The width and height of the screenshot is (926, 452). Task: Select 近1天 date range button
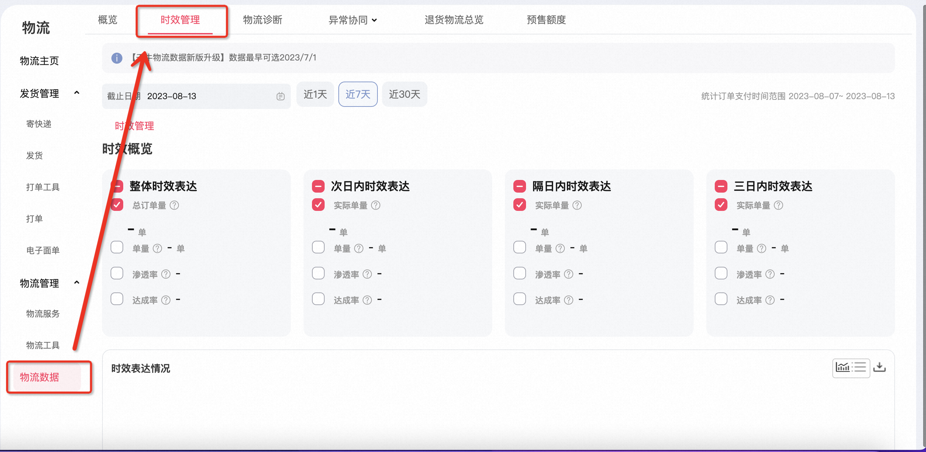[x=315, y=94]
